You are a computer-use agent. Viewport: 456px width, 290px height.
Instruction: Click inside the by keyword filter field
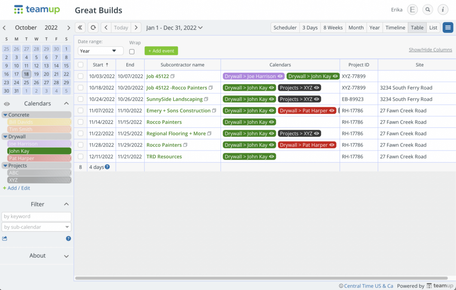(36, 216)
